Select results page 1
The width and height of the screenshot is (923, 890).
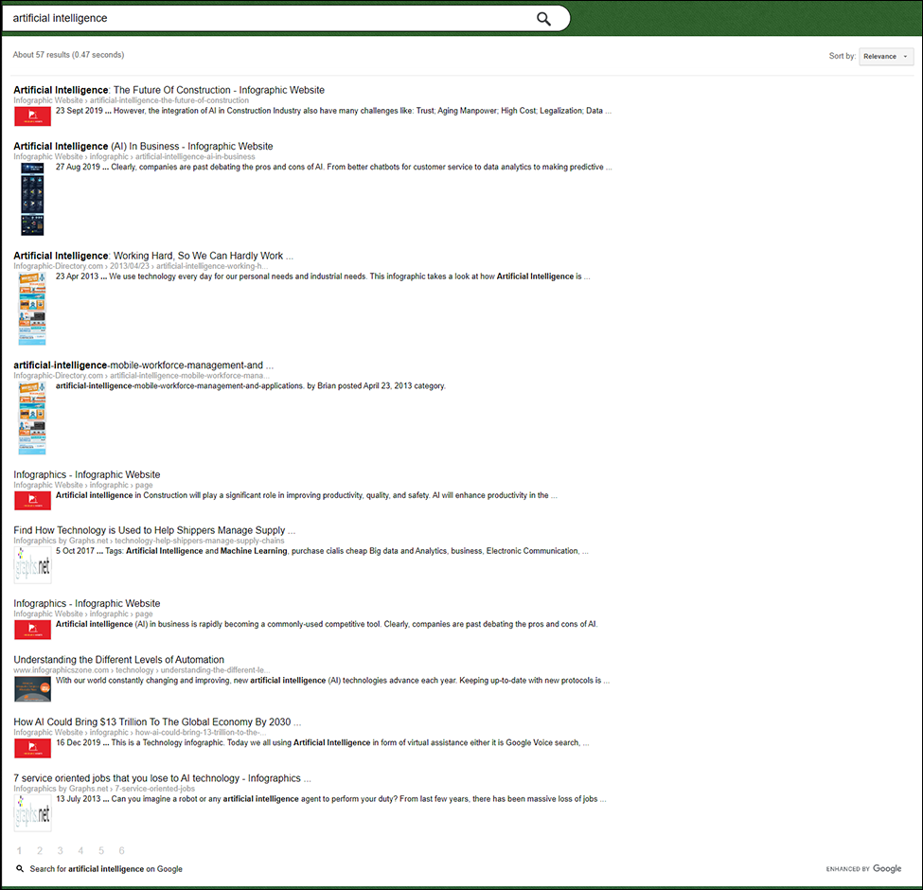pyautogui.click(x=20, y=850)
